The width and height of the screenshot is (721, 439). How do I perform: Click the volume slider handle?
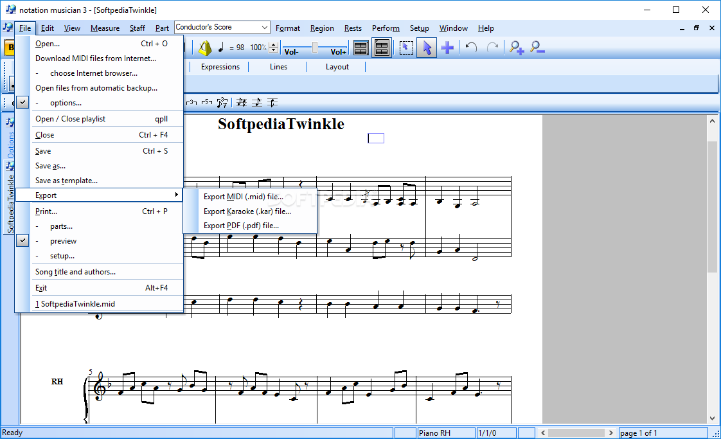point(315,47)
